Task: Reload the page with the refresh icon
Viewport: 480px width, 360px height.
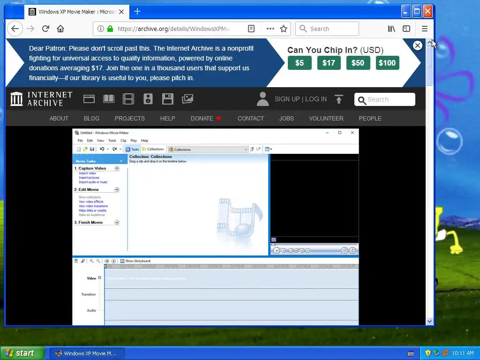Action: 45,29
